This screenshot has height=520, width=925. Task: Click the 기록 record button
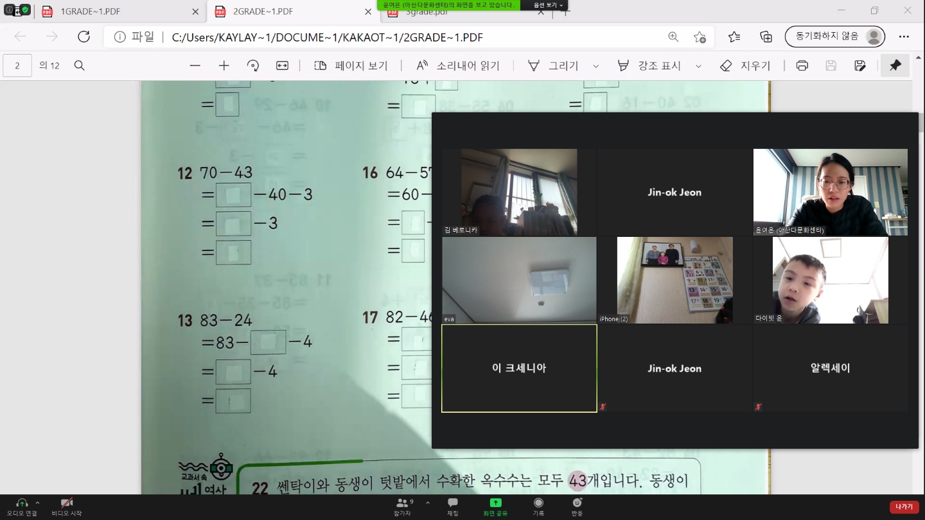[538, 506]
